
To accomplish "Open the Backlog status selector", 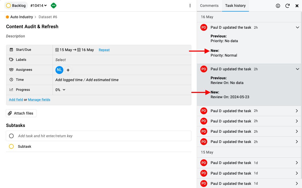I will click(x=16, y=6).
